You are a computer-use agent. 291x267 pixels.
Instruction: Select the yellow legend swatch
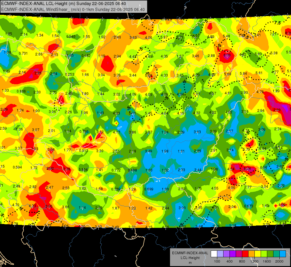click(258, 254)
